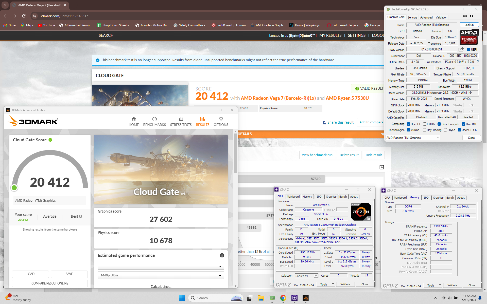Open the 1440p Ultra resolution dropdown
Image resolution: width=487 pixels, height=304 pixels.
coord(161,275)
